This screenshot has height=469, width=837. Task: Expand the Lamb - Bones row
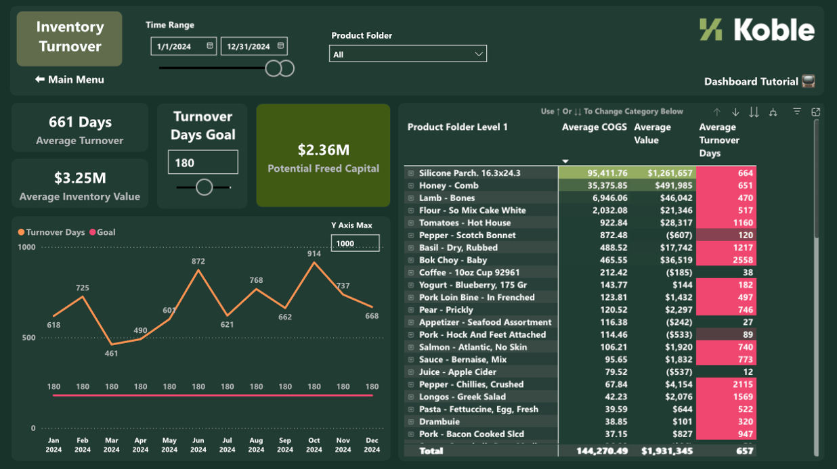411,198
